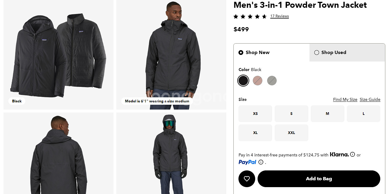Open the Find My Size link
This screenshot has height=194, width=391.
tap(345, 99)
